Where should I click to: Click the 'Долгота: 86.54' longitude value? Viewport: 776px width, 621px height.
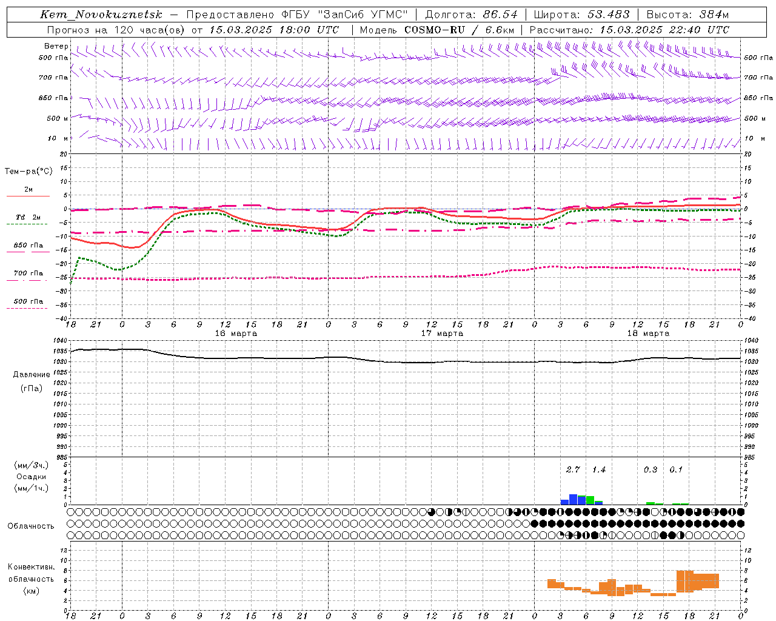pos(471,15)
